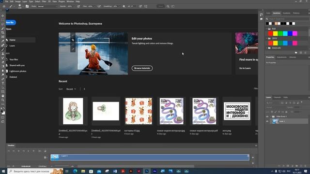Screen dimensions: 310x174
Task: Select the Move tool in the toolbox
Action: [3, 15]
